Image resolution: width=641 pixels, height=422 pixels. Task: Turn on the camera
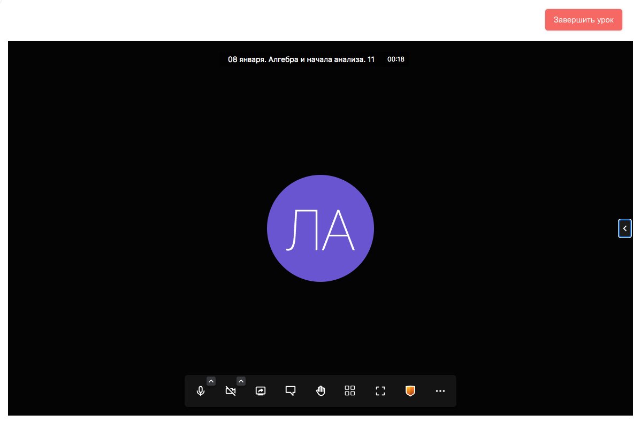pyautogui.click(x=231, y=391)
